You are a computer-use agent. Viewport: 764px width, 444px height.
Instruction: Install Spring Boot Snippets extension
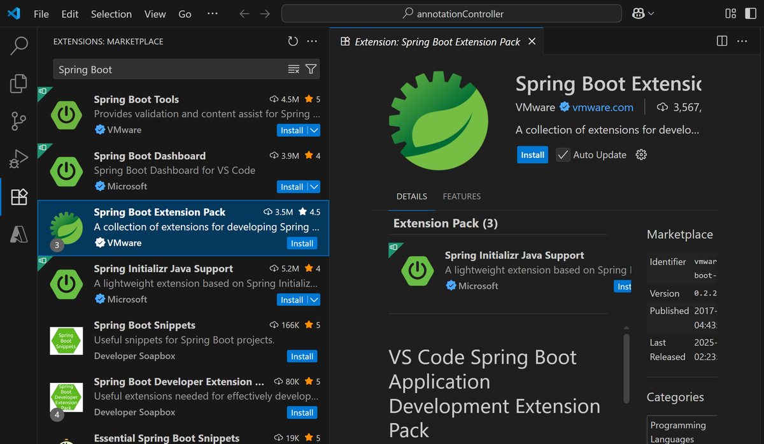coord(302,357)
